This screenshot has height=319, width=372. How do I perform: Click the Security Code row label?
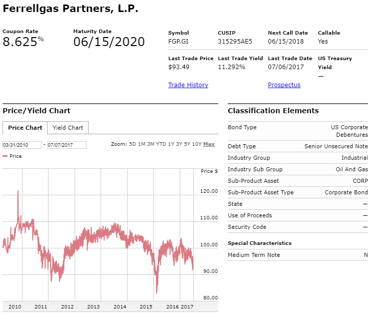pyautogui.click(x=247, y=227)
